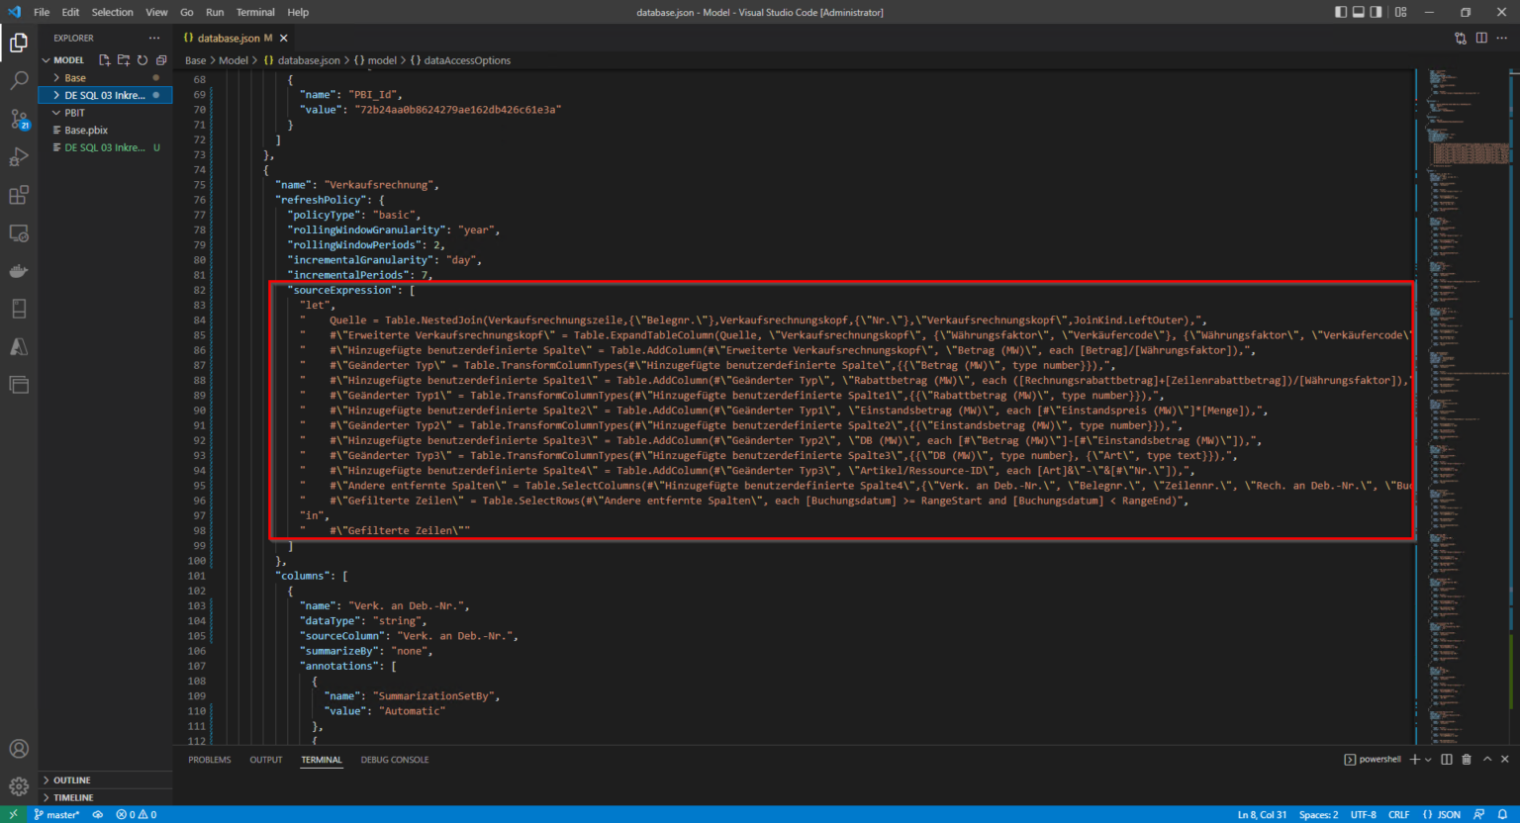Change line ending by clicking CRLF
This screenshot has height=823, width=1520.
[x=1398, y=814]
